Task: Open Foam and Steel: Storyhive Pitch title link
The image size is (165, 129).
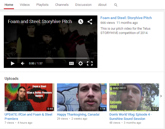Action: point(126,18)
